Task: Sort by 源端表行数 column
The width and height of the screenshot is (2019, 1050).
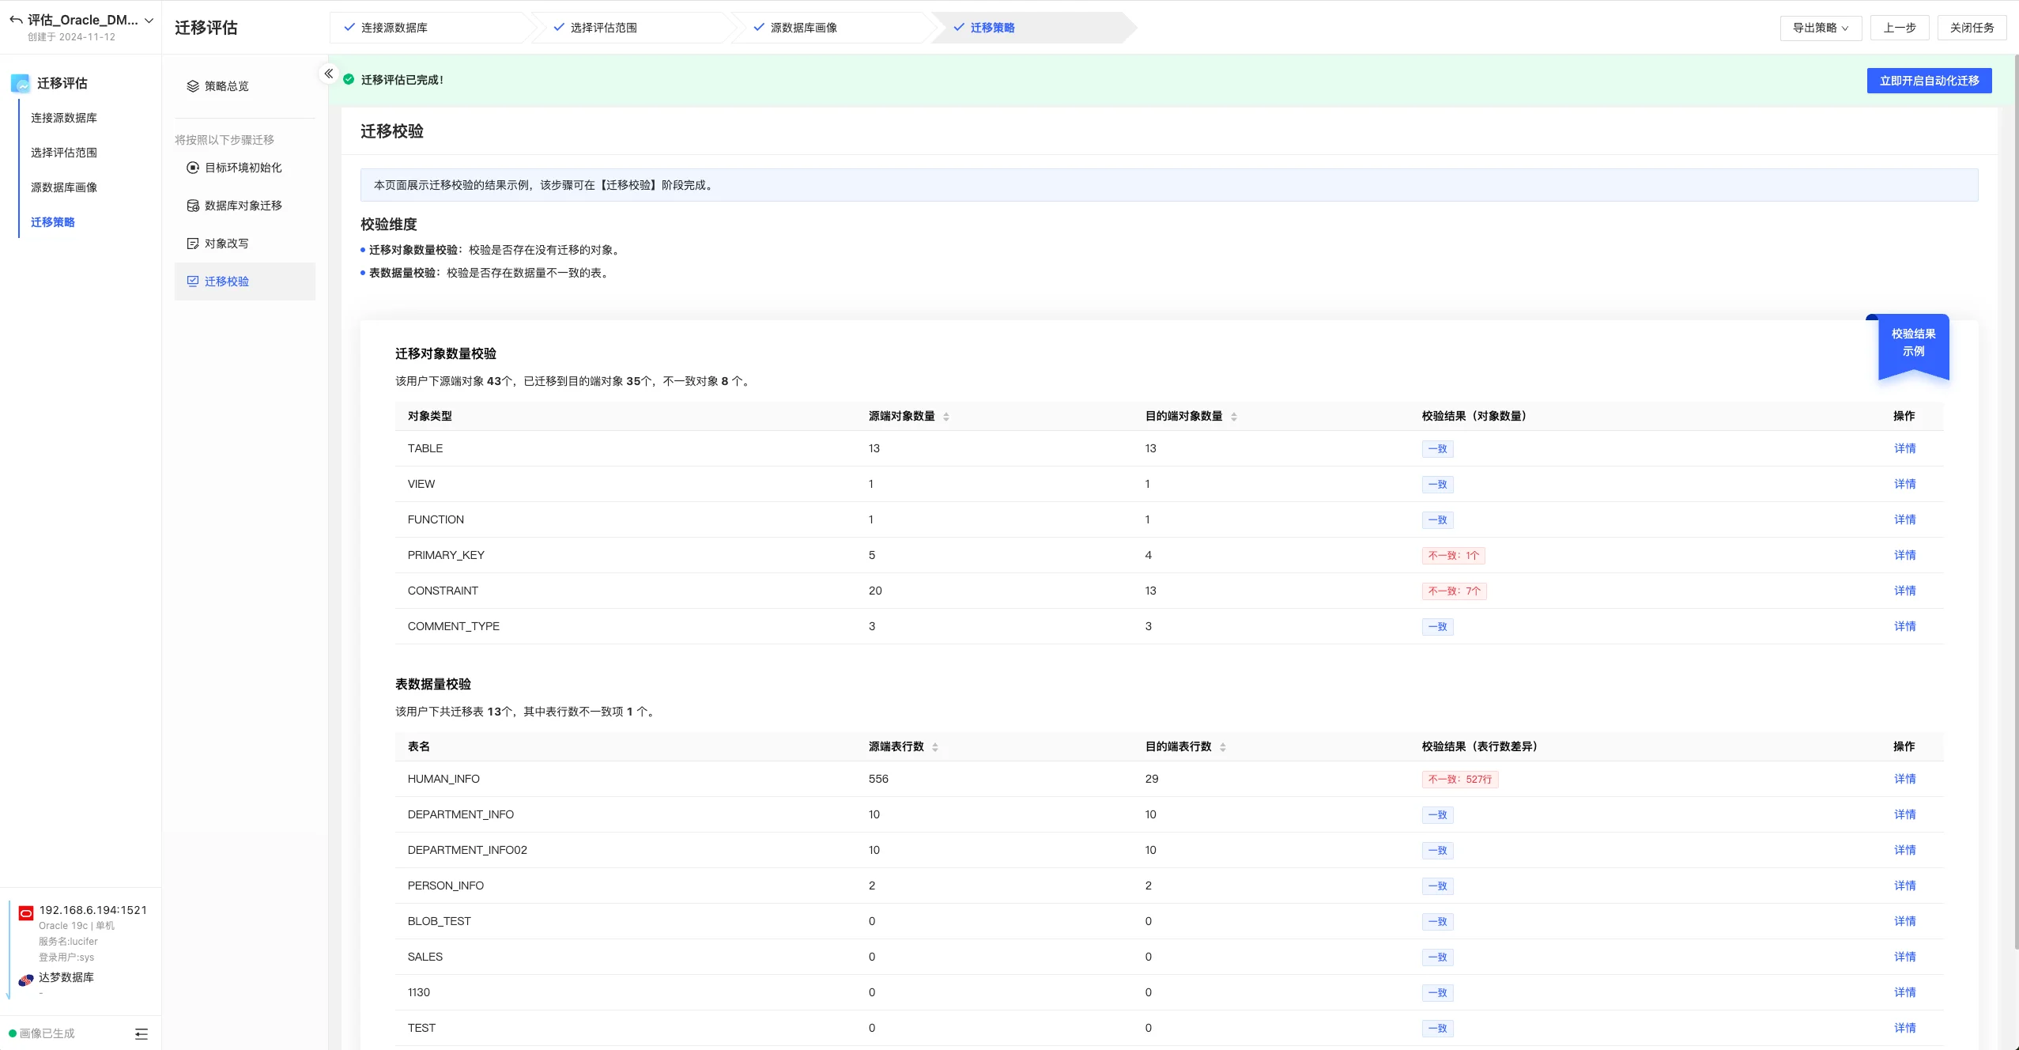Action: (x=934, y=747)
